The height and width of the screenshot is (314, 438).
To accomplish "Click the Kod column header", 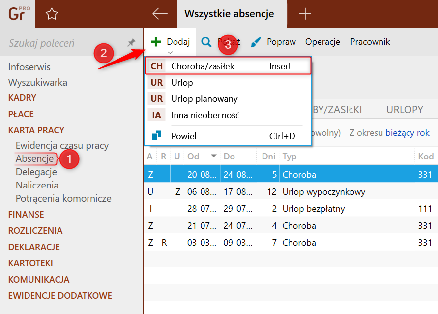I will (426, 156).
